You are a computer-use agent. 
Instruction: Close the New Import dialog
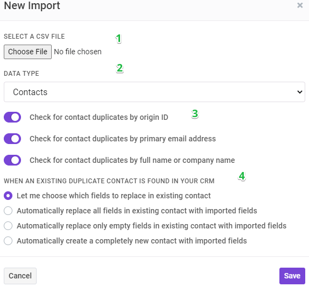click(x=300, y=5)
